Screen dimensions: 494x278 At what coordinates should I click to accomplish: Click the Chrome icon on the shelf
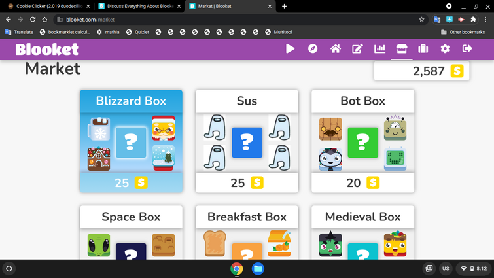tap(237, 269)
